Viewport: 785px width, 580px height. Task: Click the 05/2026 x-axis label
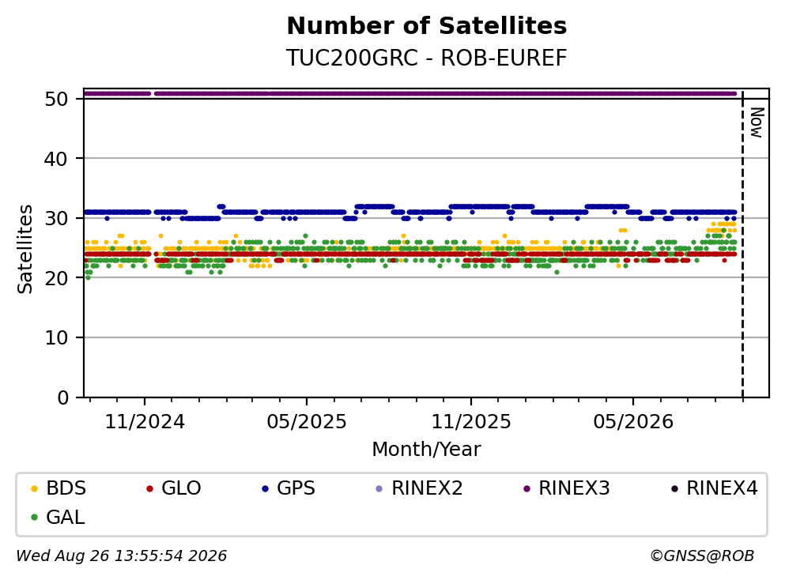pyautogui.click(x=633, y=422)
